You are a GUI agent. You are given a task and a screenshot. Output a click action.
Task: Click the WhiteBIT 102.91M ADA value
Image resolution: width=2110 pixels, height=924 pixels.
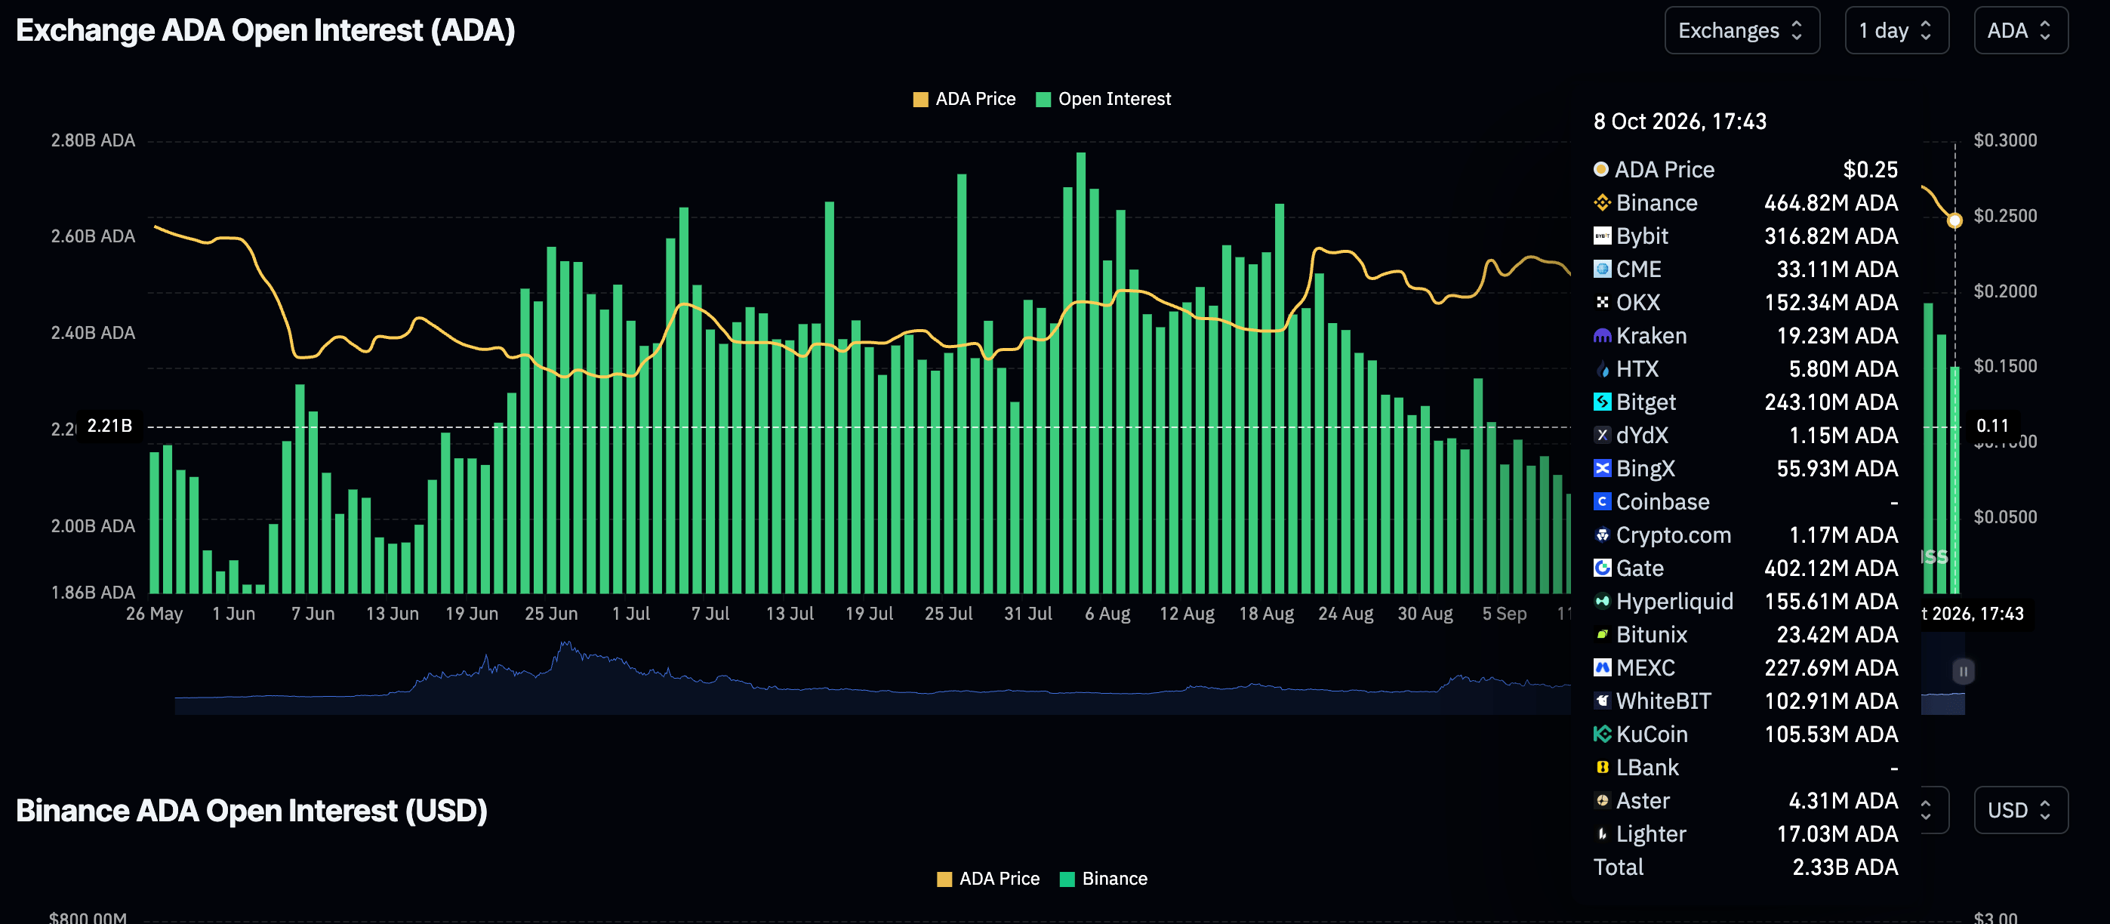[1831, 701]
